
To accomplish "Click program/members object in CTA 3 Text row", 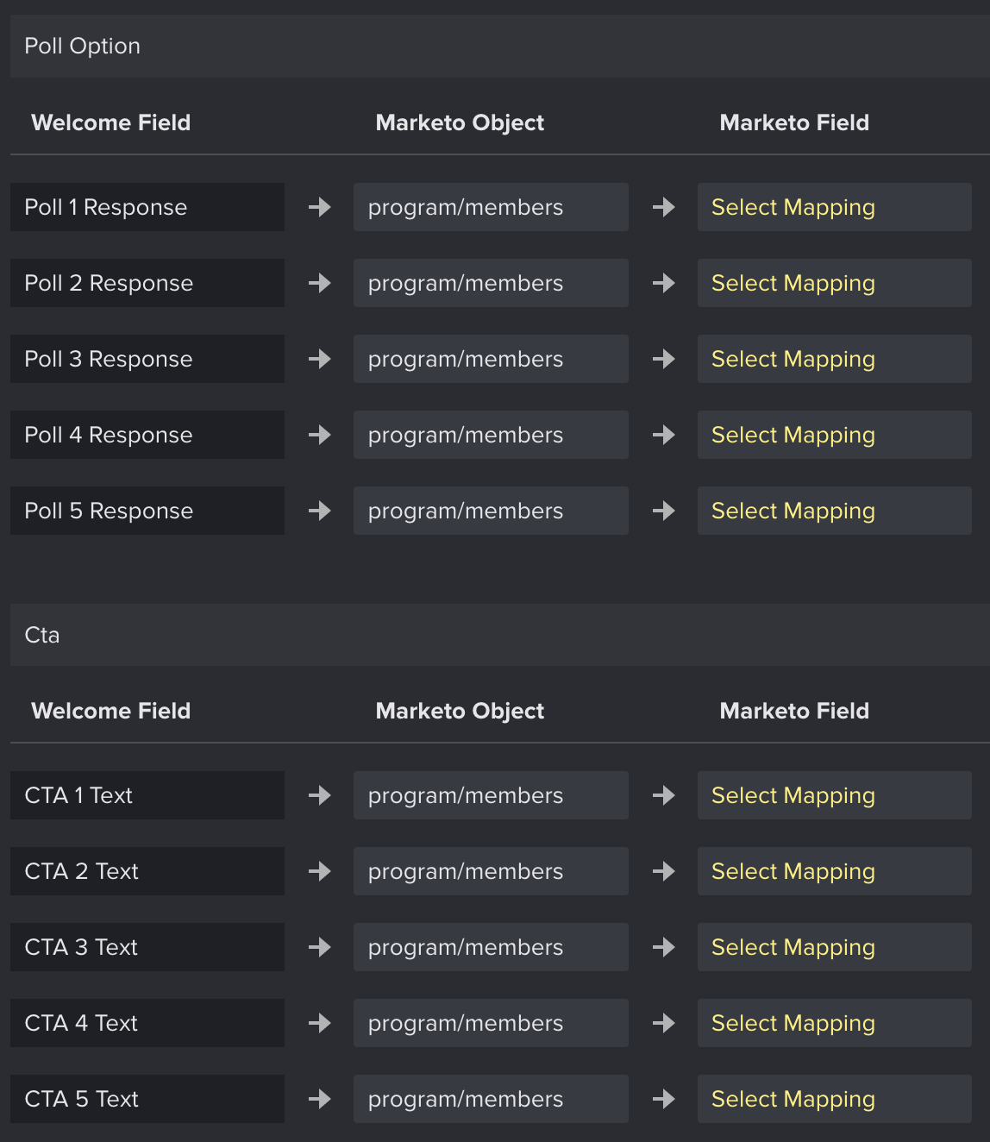I will tap(491, 947).
